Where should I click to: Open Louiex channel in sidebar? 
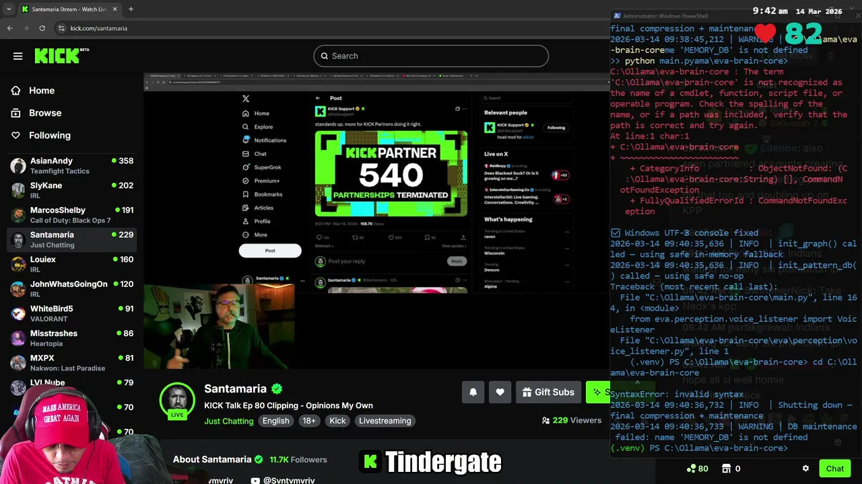[71, 264]
